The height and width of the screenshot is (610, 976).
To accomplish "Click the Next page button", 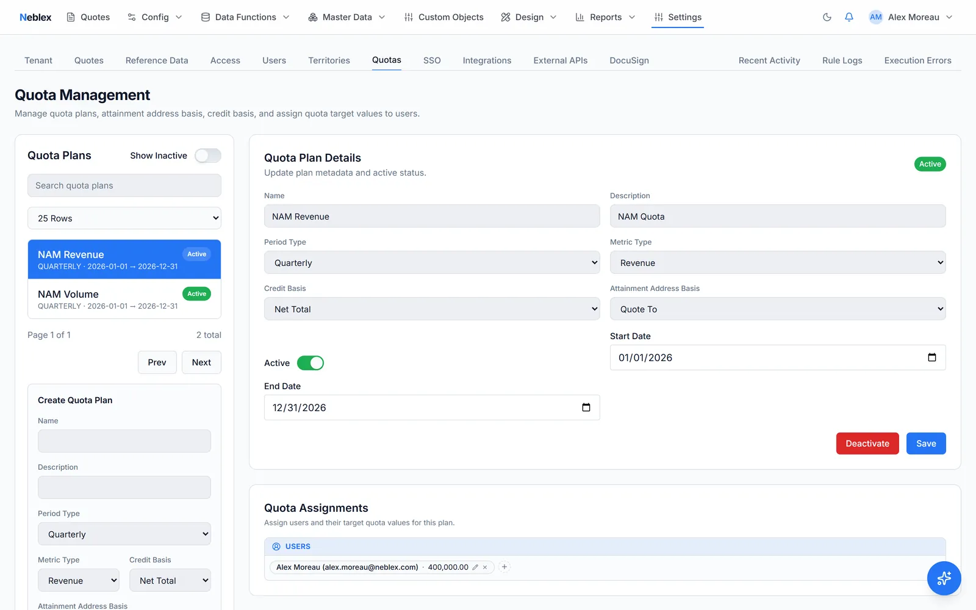I will pyautogui.click(x=201, y=362).
